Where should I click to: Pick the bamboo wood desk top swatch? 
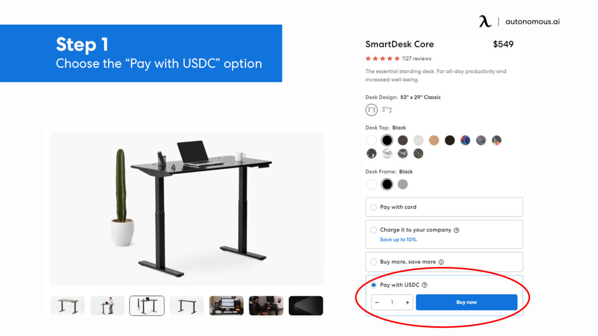tap(434, 140)
